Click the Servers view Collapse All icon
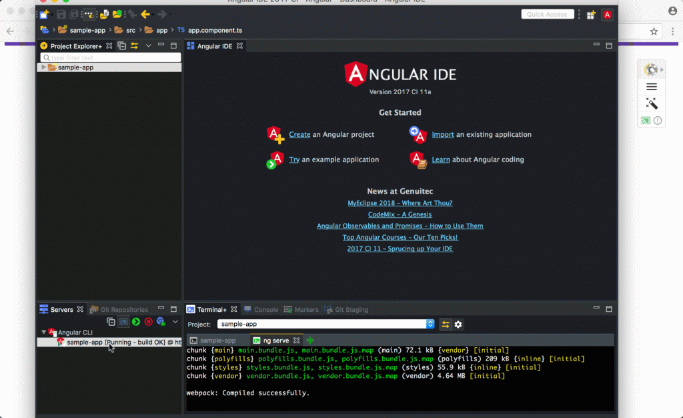This screenshot has width=683, height=418. point(111,322)
